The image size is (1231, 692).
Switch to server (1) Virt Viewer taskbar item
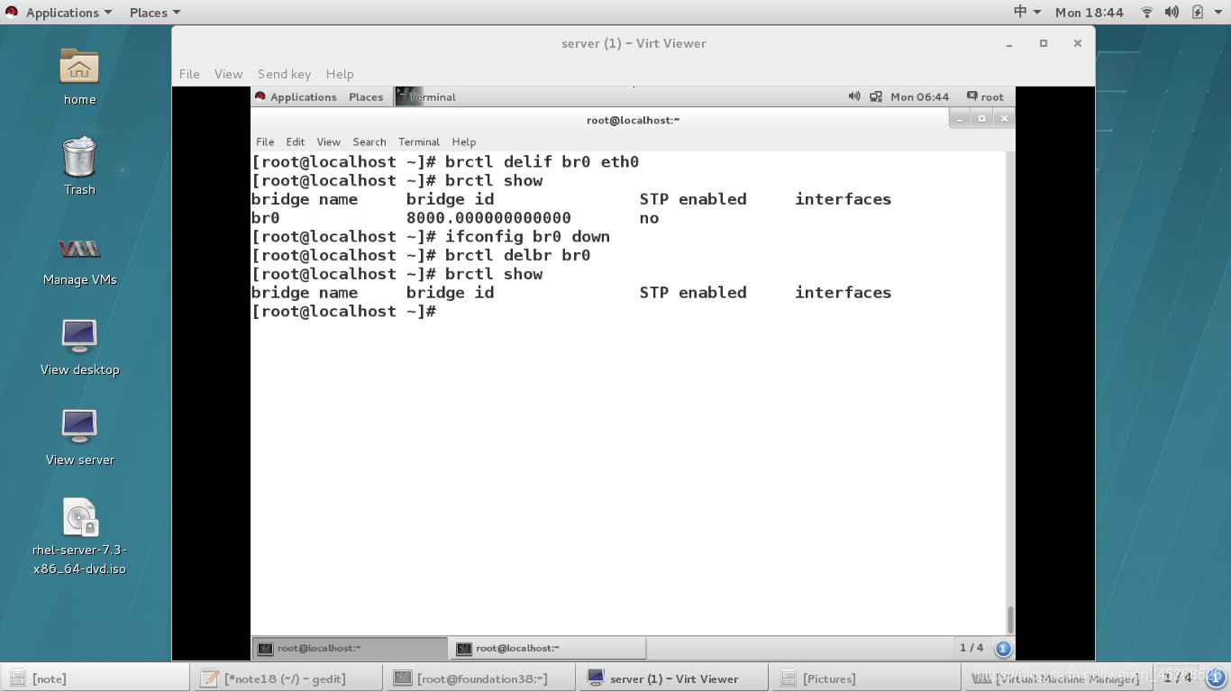(672, 678)
